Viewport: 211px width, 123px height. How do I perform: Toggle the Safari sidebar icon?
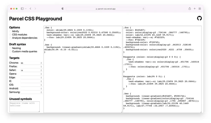tap(22, 9)
